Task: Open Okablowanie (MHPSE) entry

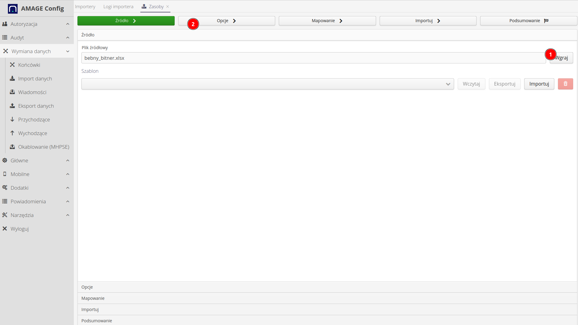Action: tap(44, 147)
